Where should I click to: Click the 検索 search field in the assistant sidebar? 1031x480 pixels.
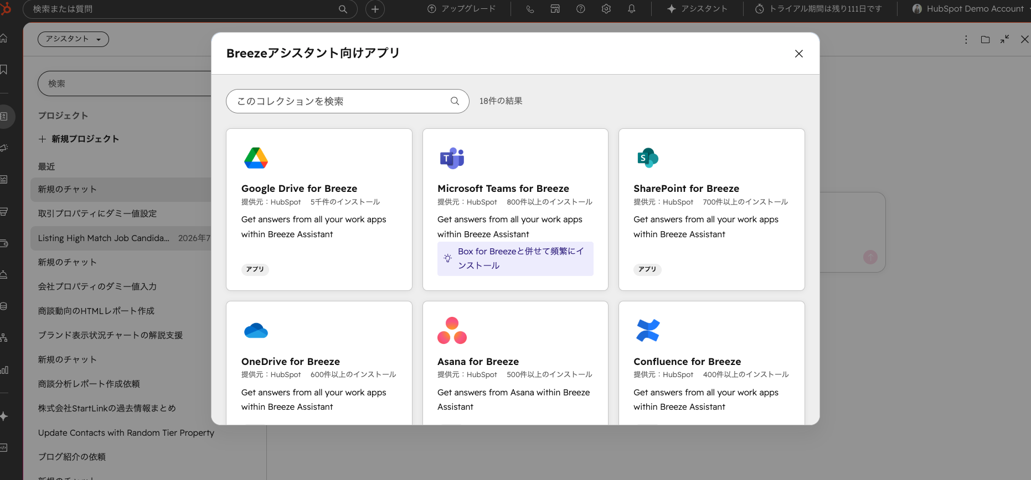(x=125, y=84)
